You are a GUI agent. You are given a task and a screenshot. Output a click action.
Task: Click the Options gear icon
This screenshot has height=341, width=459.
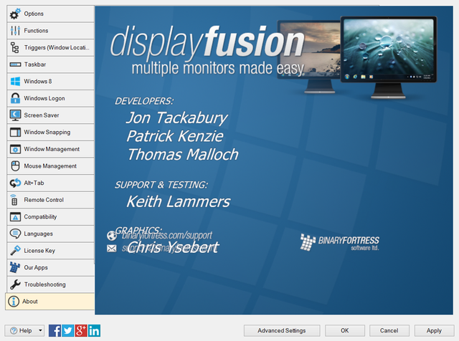[x=15, y=14]
